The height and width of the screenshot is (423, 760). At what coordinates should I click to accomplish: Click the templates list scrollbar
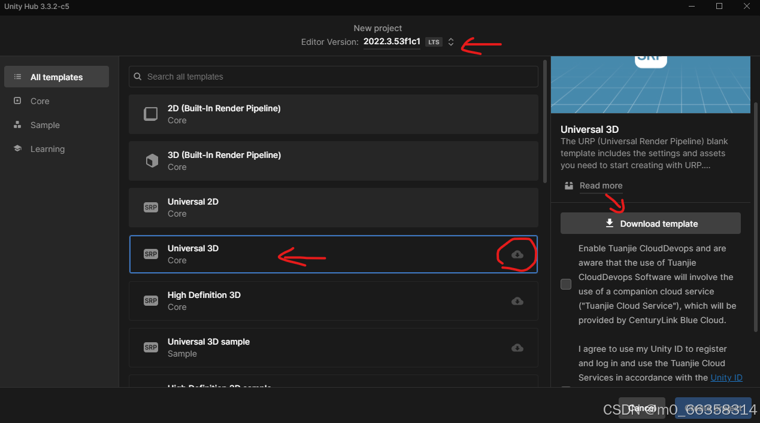tap(544, 121)
